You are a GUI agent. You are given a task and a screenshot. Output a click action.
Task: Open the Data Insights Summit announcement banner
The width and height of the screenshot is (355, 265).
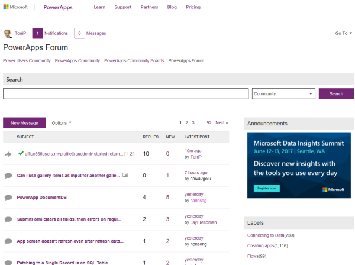point(299,166)
